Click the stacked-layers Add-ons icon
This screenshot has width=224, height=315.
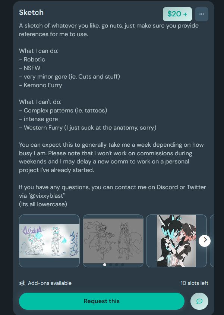pyautogui.click(x=22, y=283)
